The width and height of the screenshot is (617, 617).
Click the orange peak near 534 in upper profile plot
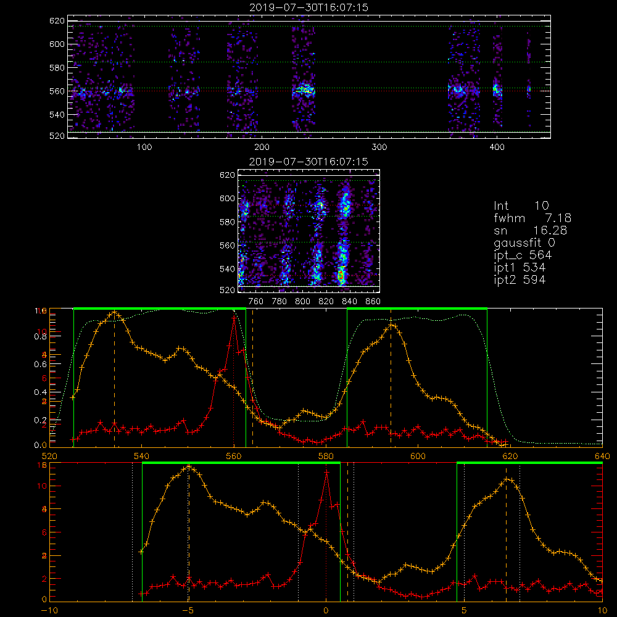115,313
